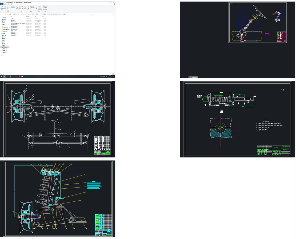
Task: Select Network in the navigation pane
Action: click(3, 55)
